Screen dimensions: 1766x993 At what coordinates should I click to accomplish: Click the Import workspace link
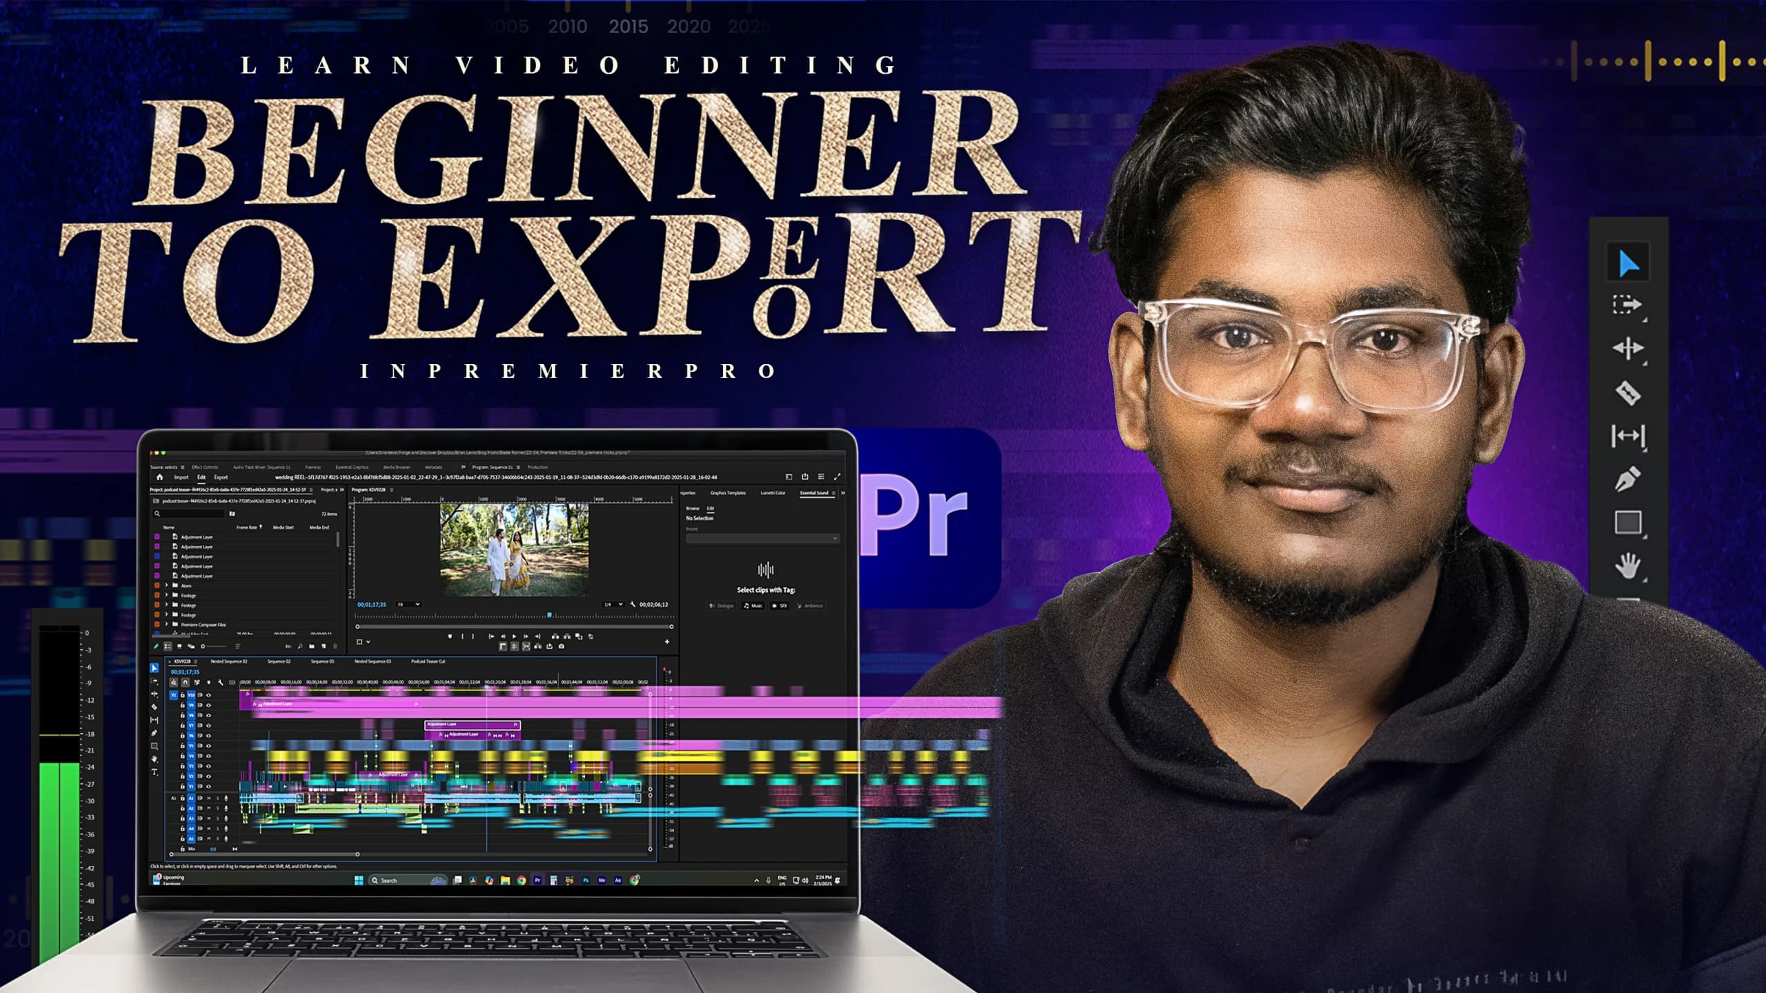tap(181, 477)
